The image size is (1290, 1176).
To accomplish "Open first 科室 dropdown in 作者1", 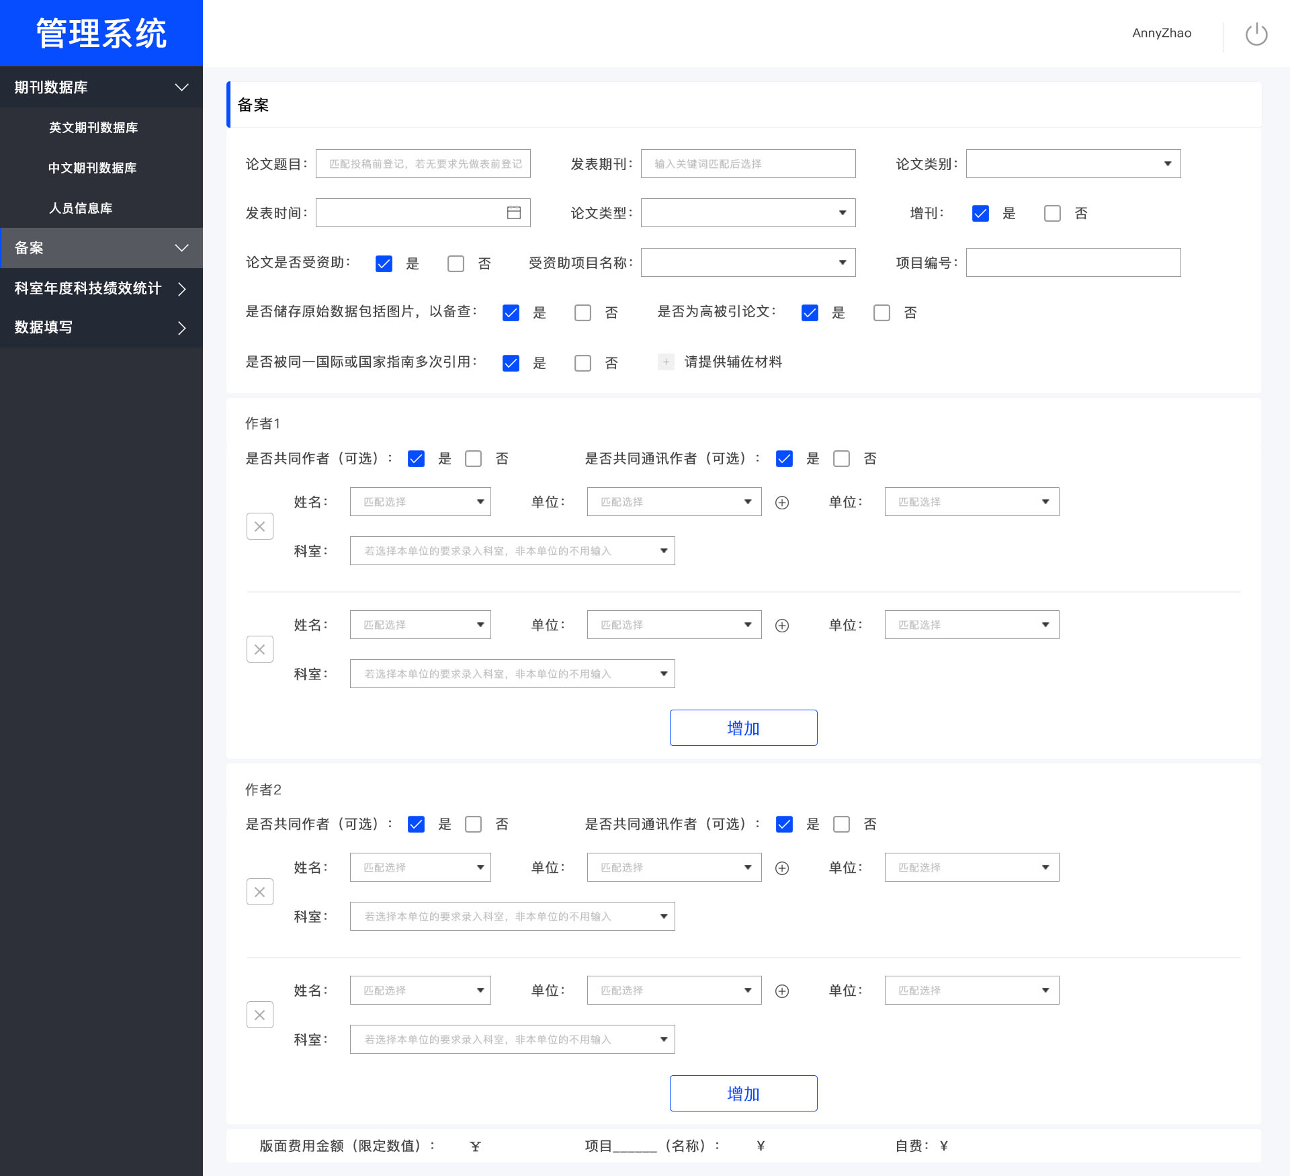I will coord(512,551).
